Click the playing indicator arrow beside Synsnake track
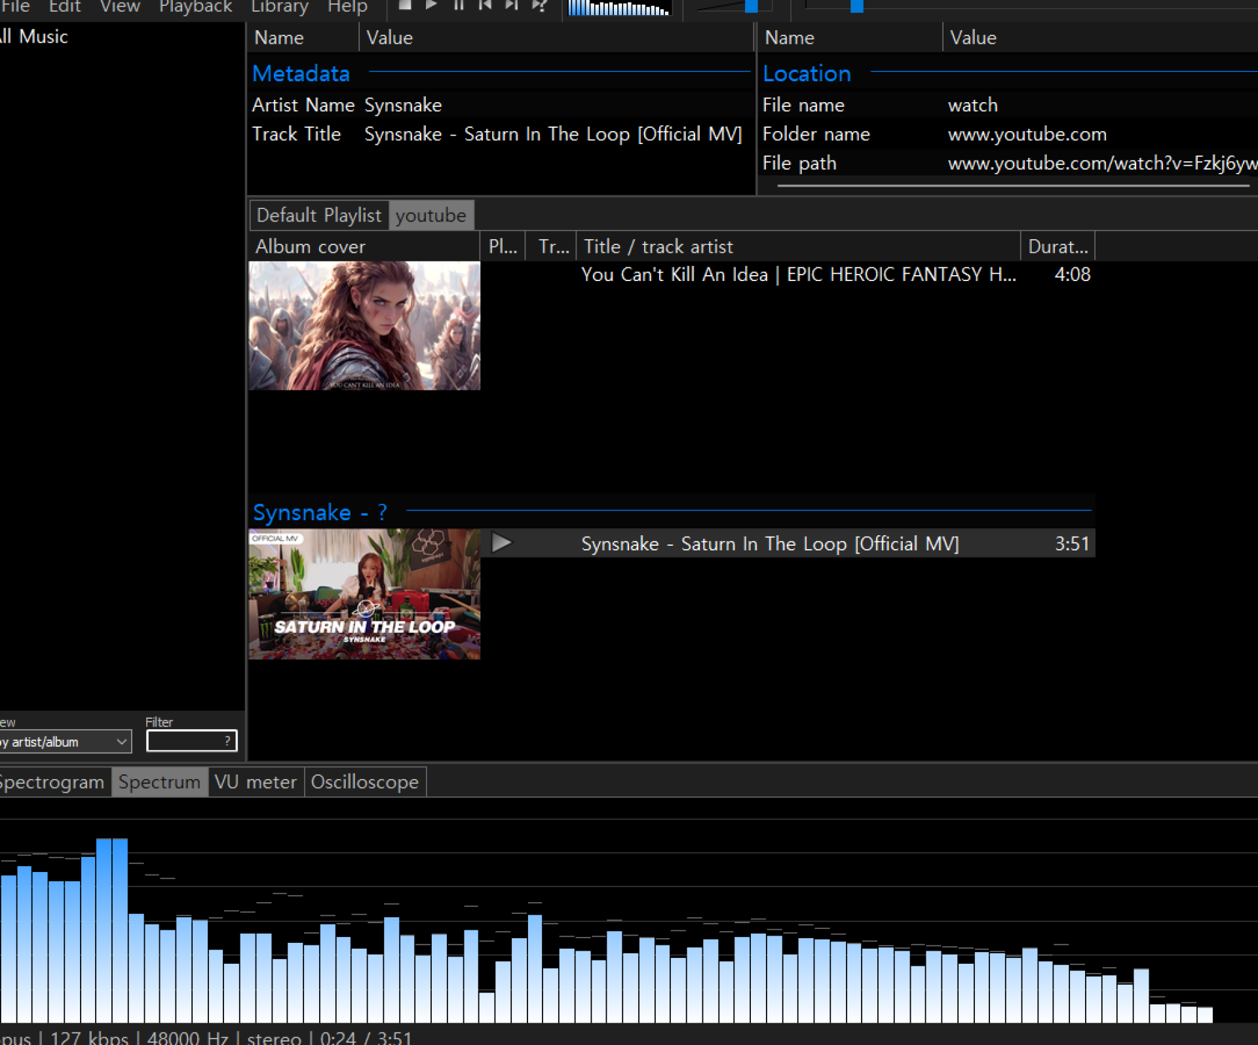Image resolution: width=1258 pixels, height=1045 pixels. (501, 543)
